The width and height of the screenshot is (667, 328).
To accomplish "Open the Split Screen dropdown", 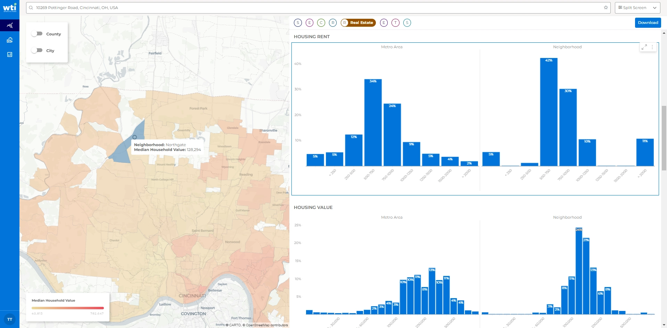I will (637, 8).
